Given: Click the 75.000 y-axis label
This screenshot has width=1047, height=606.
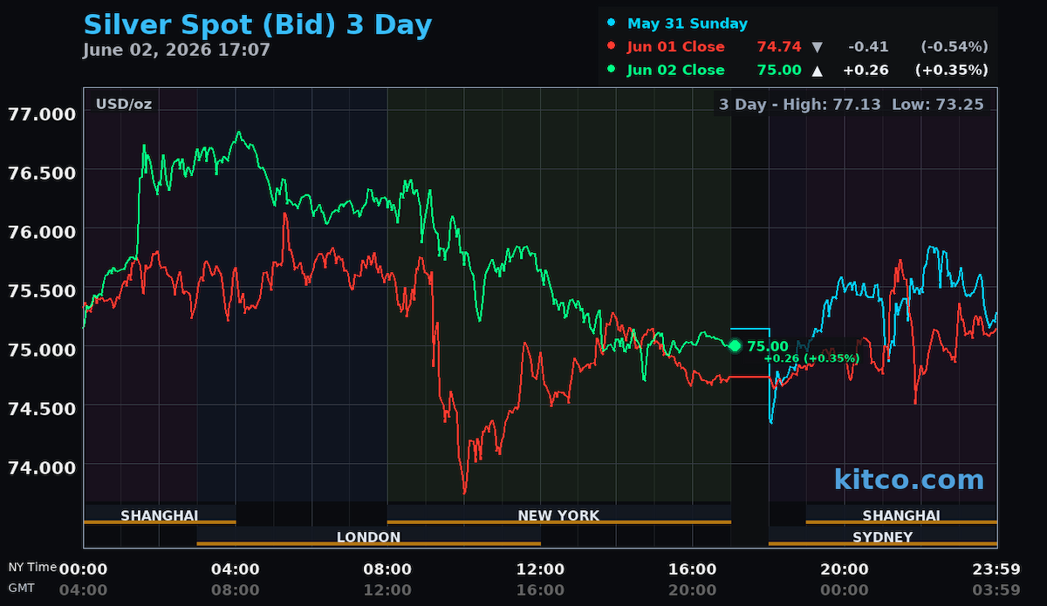Looking at the screenshot, I should click(x=42, y=349).
